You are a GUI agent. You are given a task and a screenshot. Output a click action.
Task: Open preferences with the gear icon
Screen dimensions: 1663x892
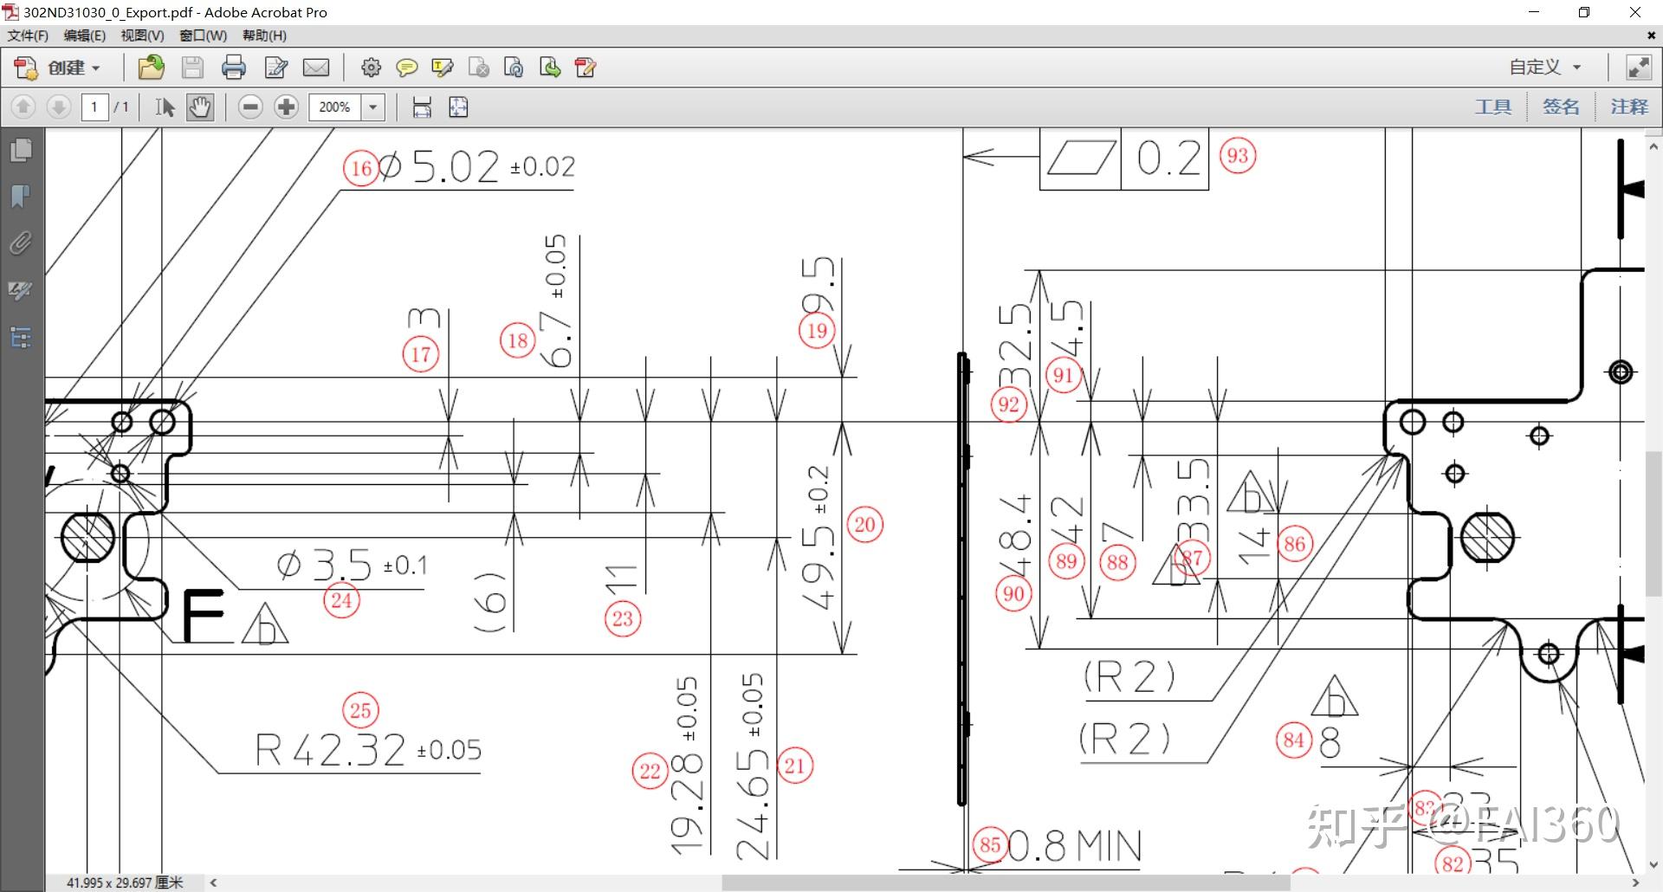[x=371, y=68]
